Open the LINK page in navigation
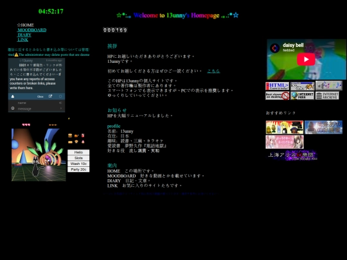The width and height of the screenshot is (347, 260). click(22, 40)
